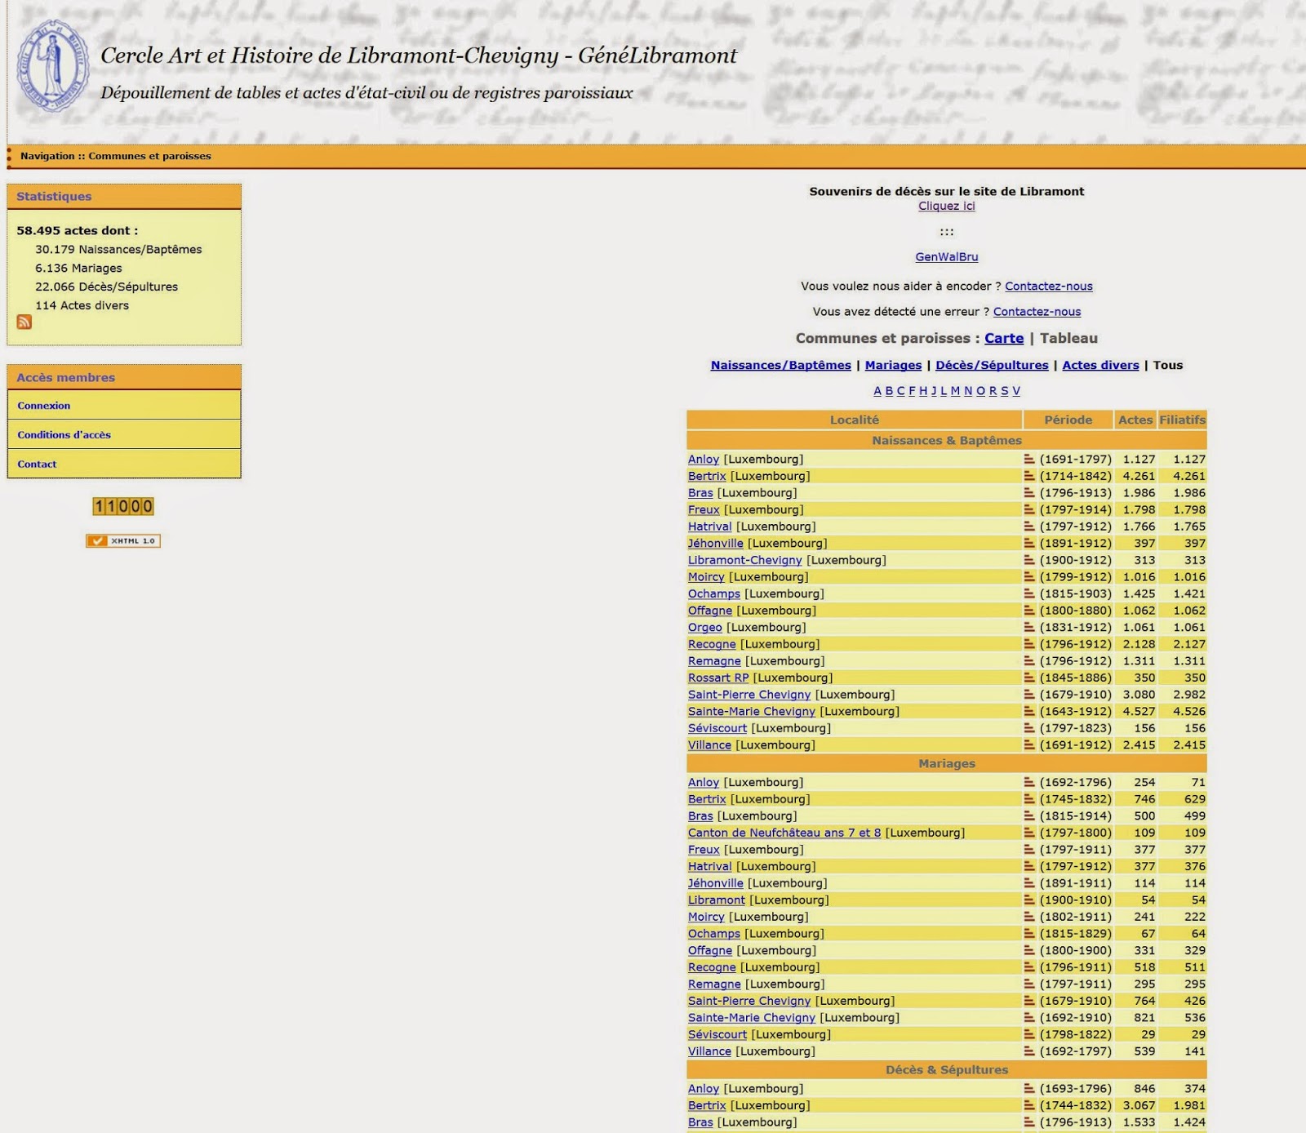Click the XHTML 1.0 validation badge
Screen dimensions: 1306x1133
point(123,540)
